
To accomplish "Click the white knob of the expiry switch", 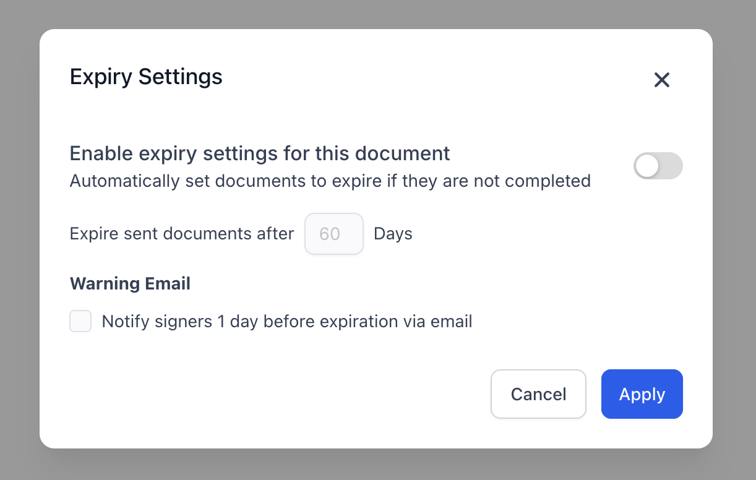I will click(647, 166).
